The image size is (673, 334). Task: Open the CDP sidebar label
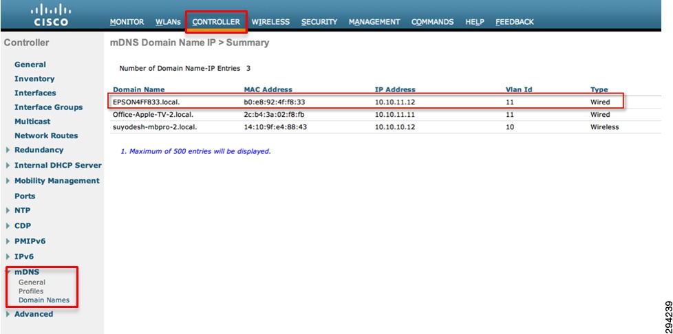[23, 225]
